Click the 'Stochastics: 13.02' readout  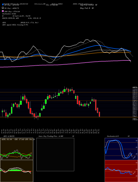[9, 14]
